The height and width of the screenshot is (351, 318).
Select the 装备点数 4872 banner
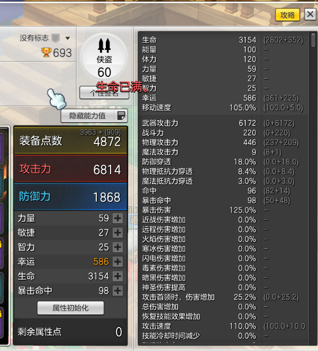[x=71, y=140]
